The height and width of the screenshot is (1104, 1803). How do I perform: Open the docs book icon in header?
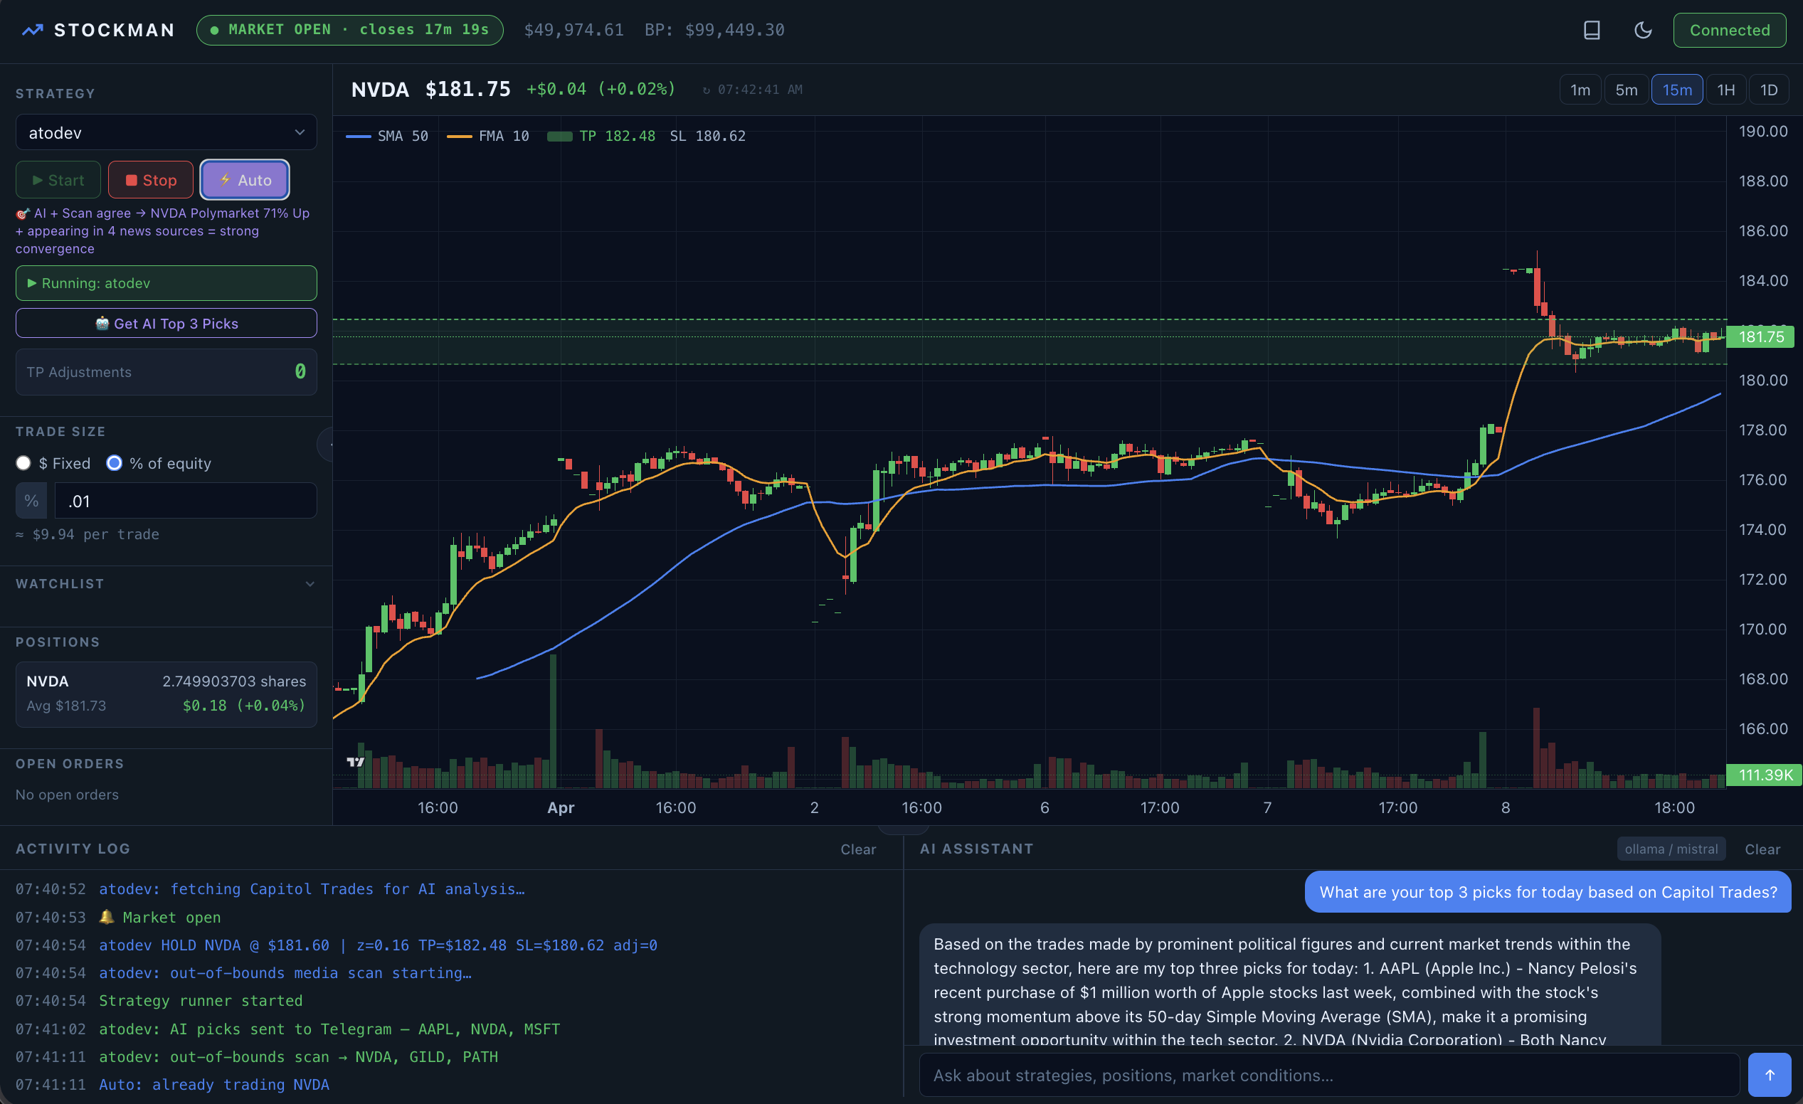[x=1592, y=30]
